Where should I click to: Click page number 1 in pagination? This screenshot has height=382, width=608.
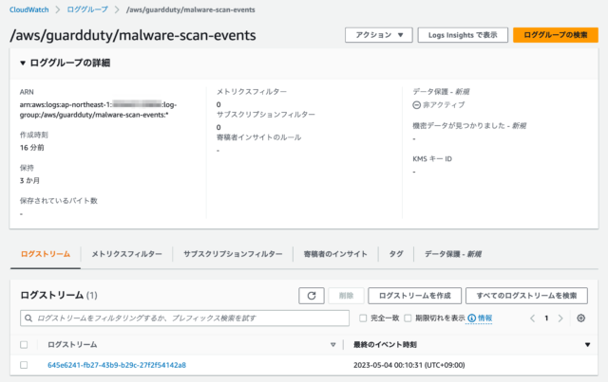(x=546, y=318)
